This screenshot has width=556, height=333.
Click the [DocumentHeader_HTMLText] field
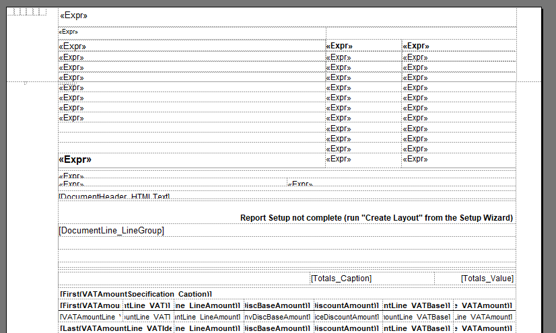114,196
